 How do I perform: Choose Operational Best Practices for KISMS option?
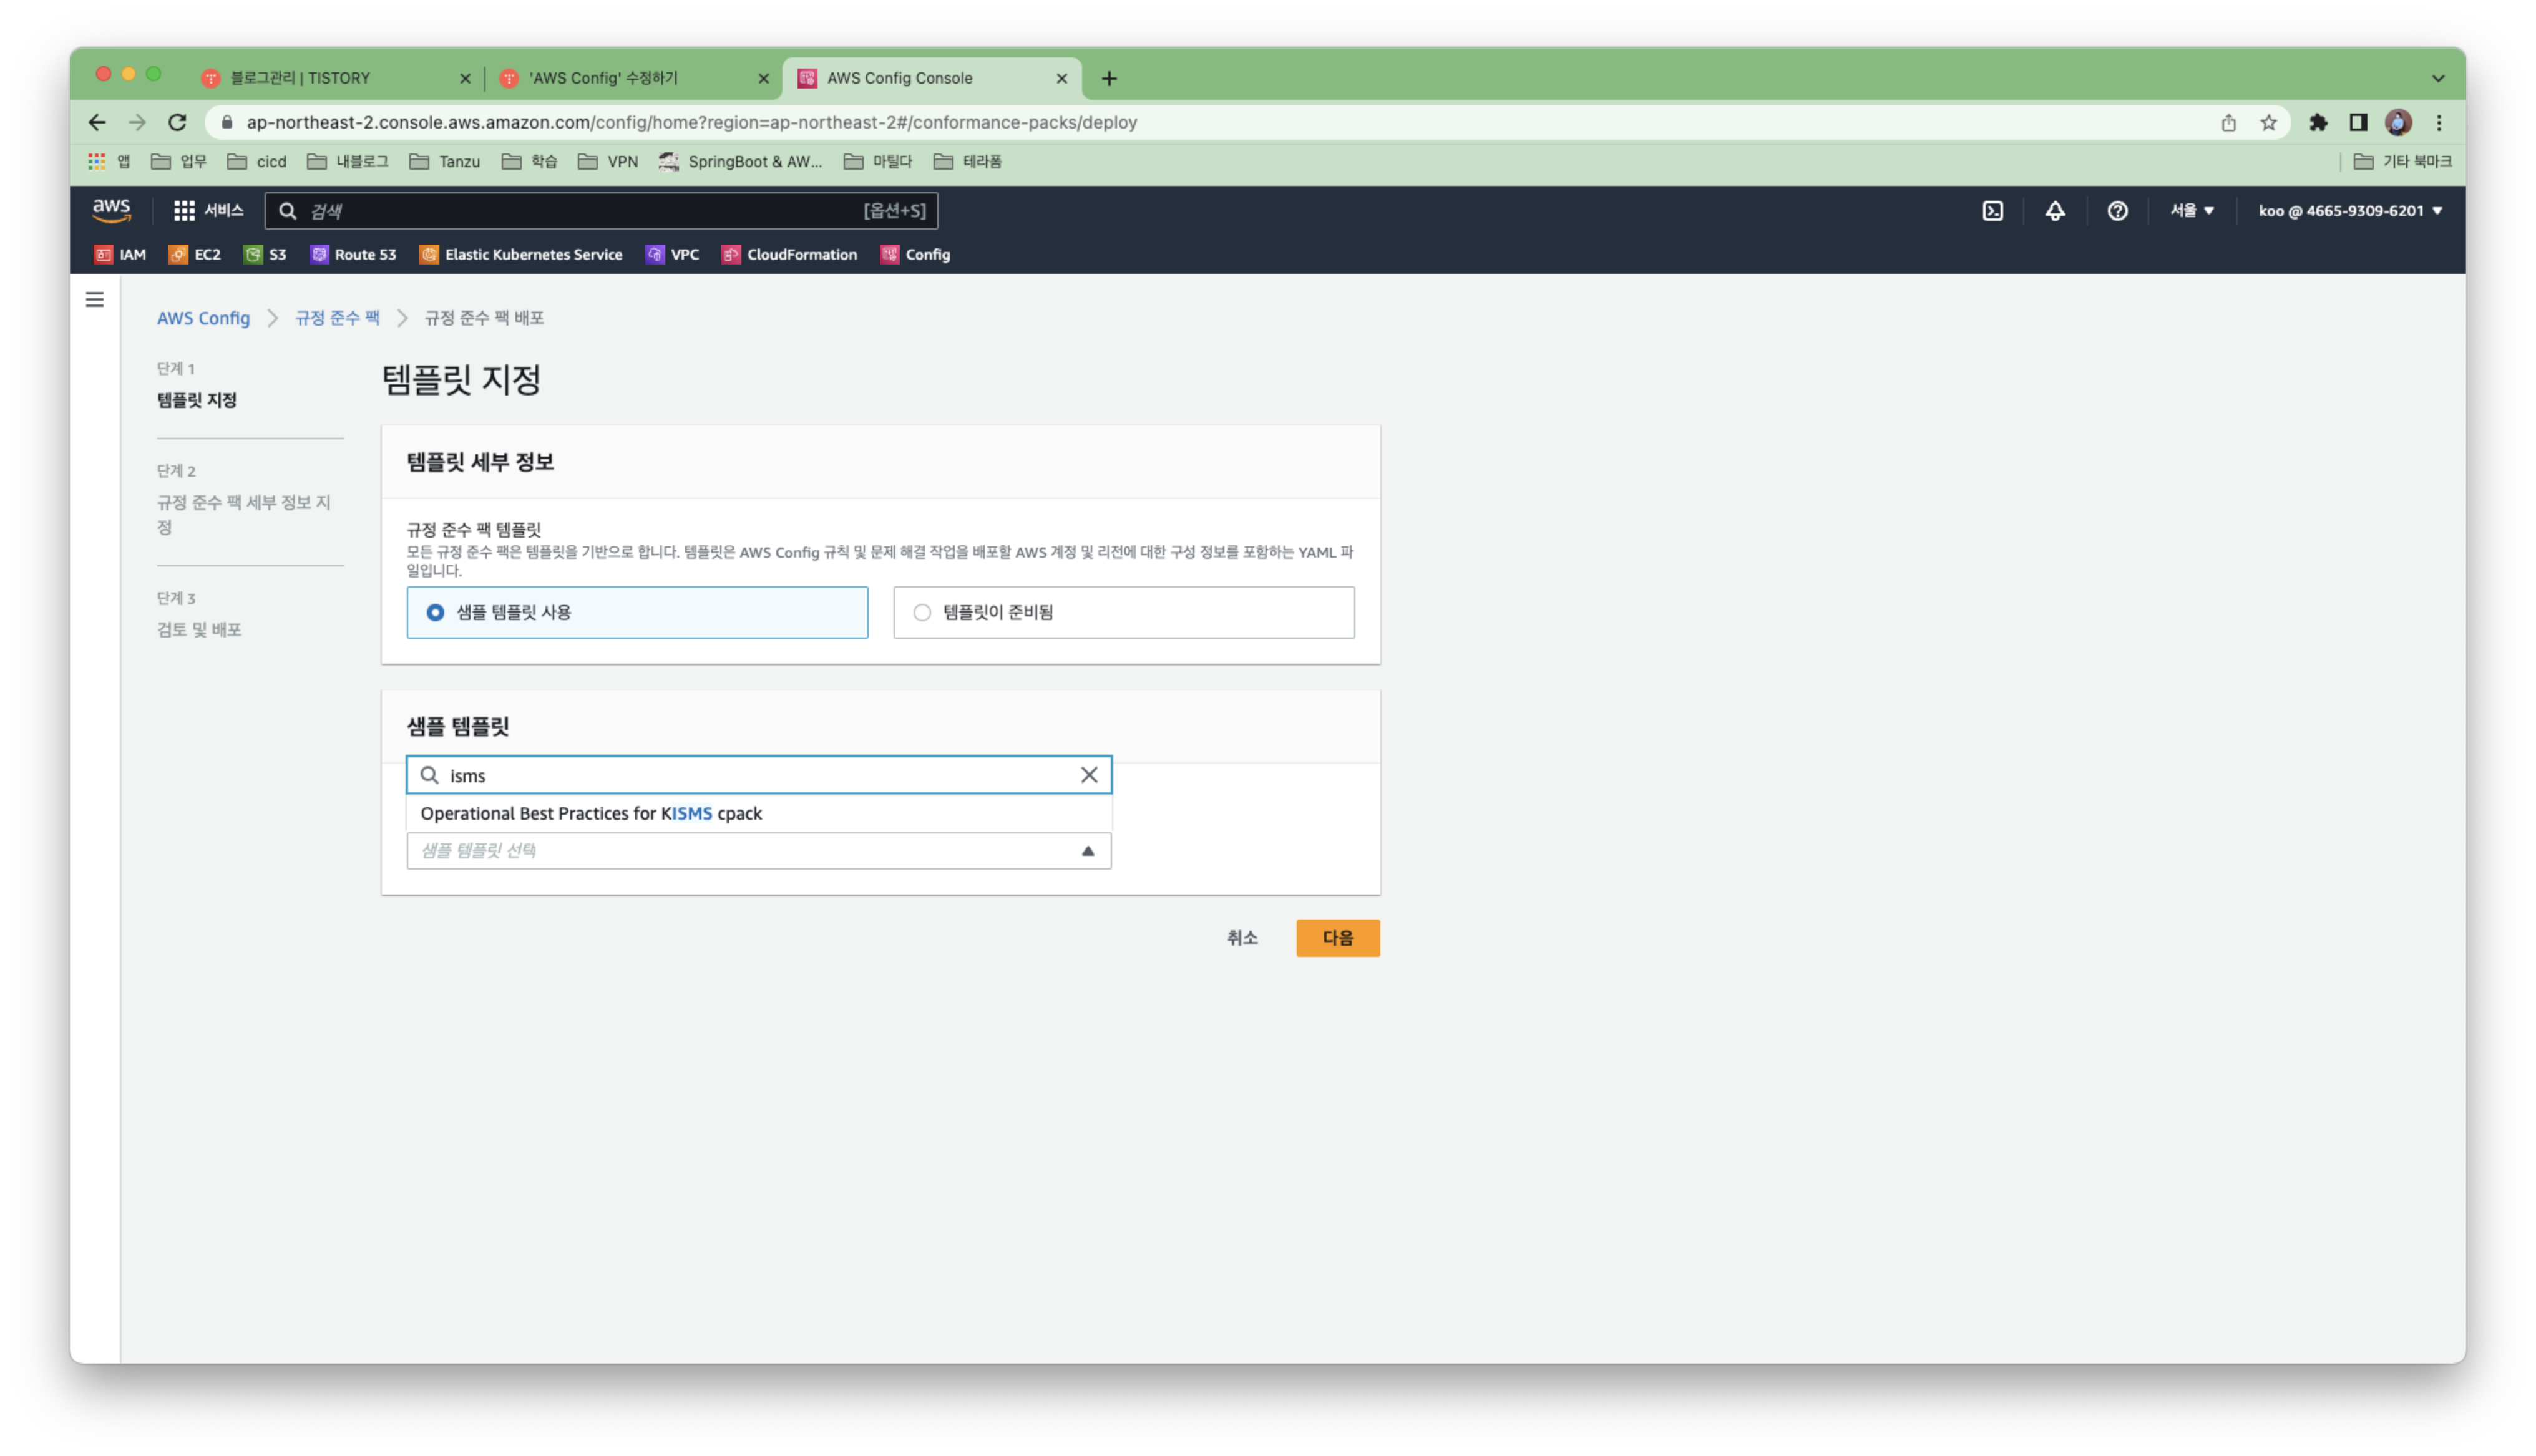[591, 814]
